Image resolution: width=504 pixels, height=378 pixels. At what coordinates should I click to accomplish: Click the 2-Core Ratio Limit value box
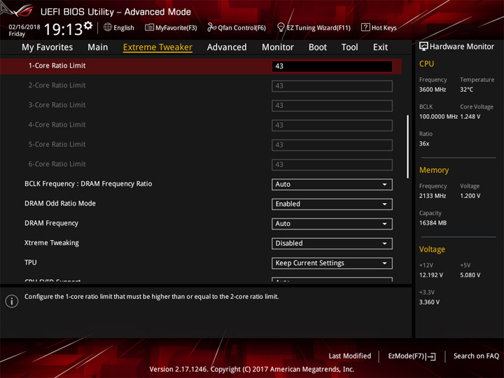pos(332,86)
